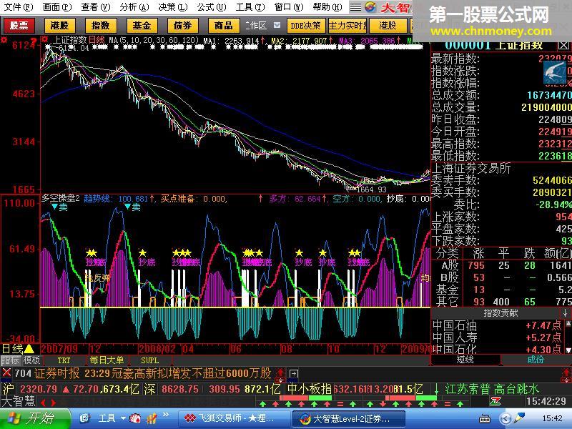The image size is (572, 429).
Task: Click the 中小板指 status bar label
Action: click(310, 389)
